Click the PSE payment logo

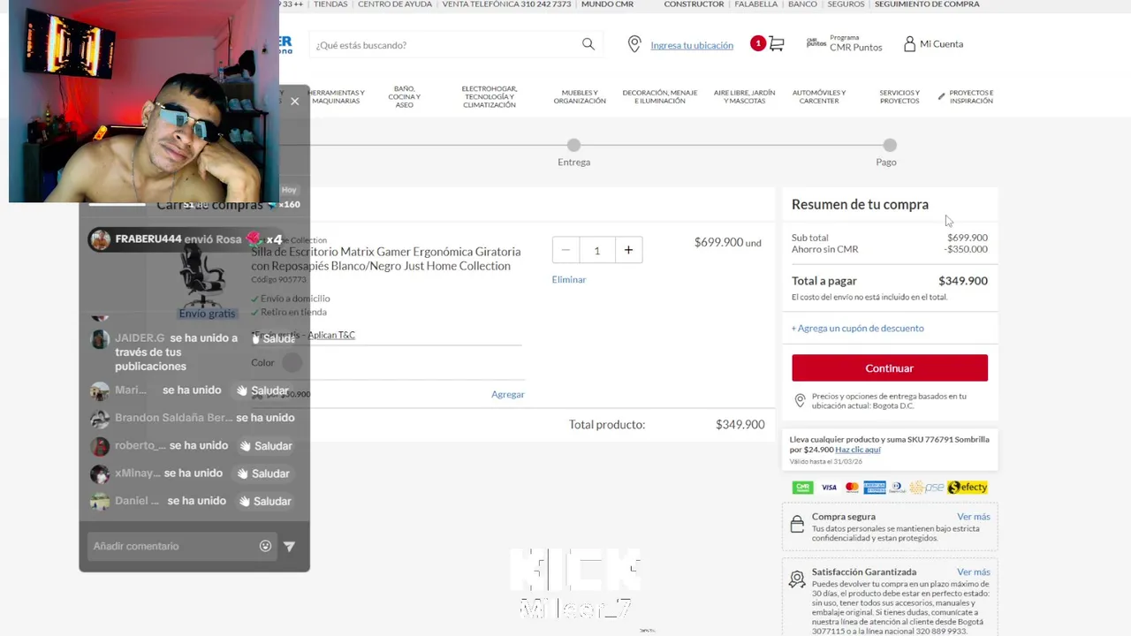927,488
